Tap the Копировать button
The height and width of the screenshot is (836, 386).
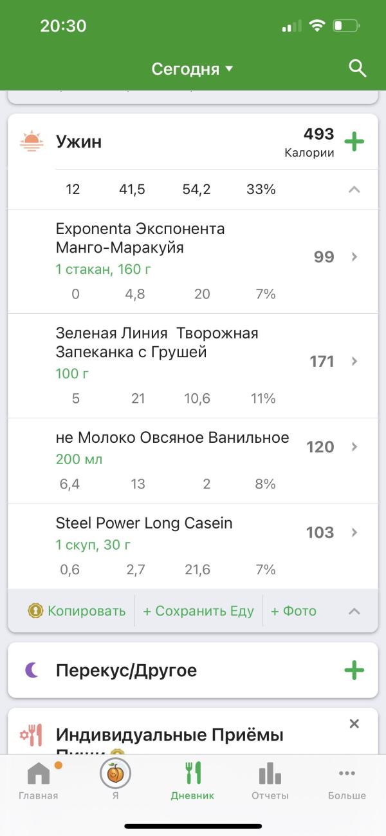pos(86,611)
